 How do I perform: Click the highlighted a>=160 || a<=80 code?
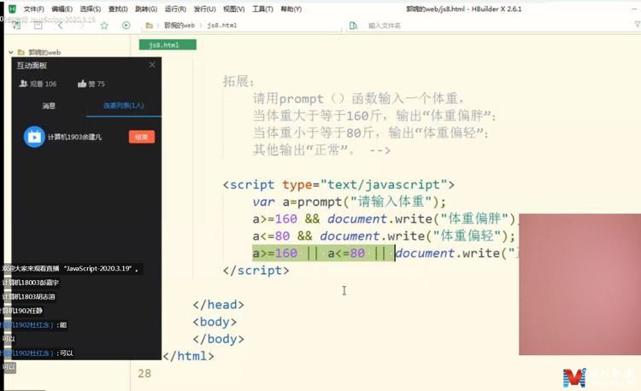click(x=323, y=253)
